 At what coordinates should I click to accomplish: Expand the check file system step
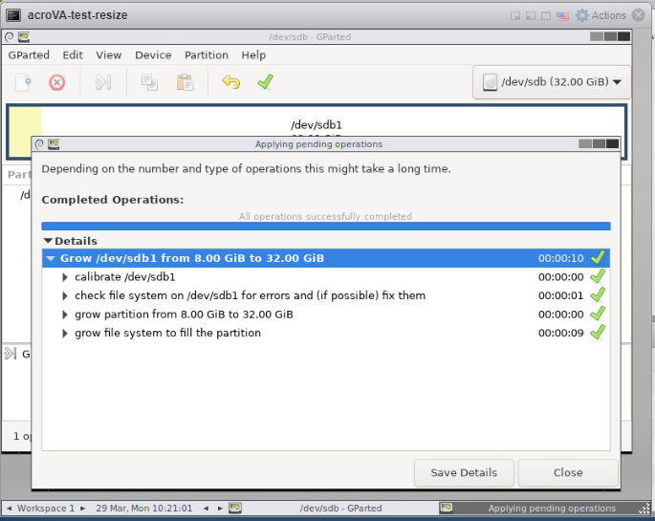point(65,296)
